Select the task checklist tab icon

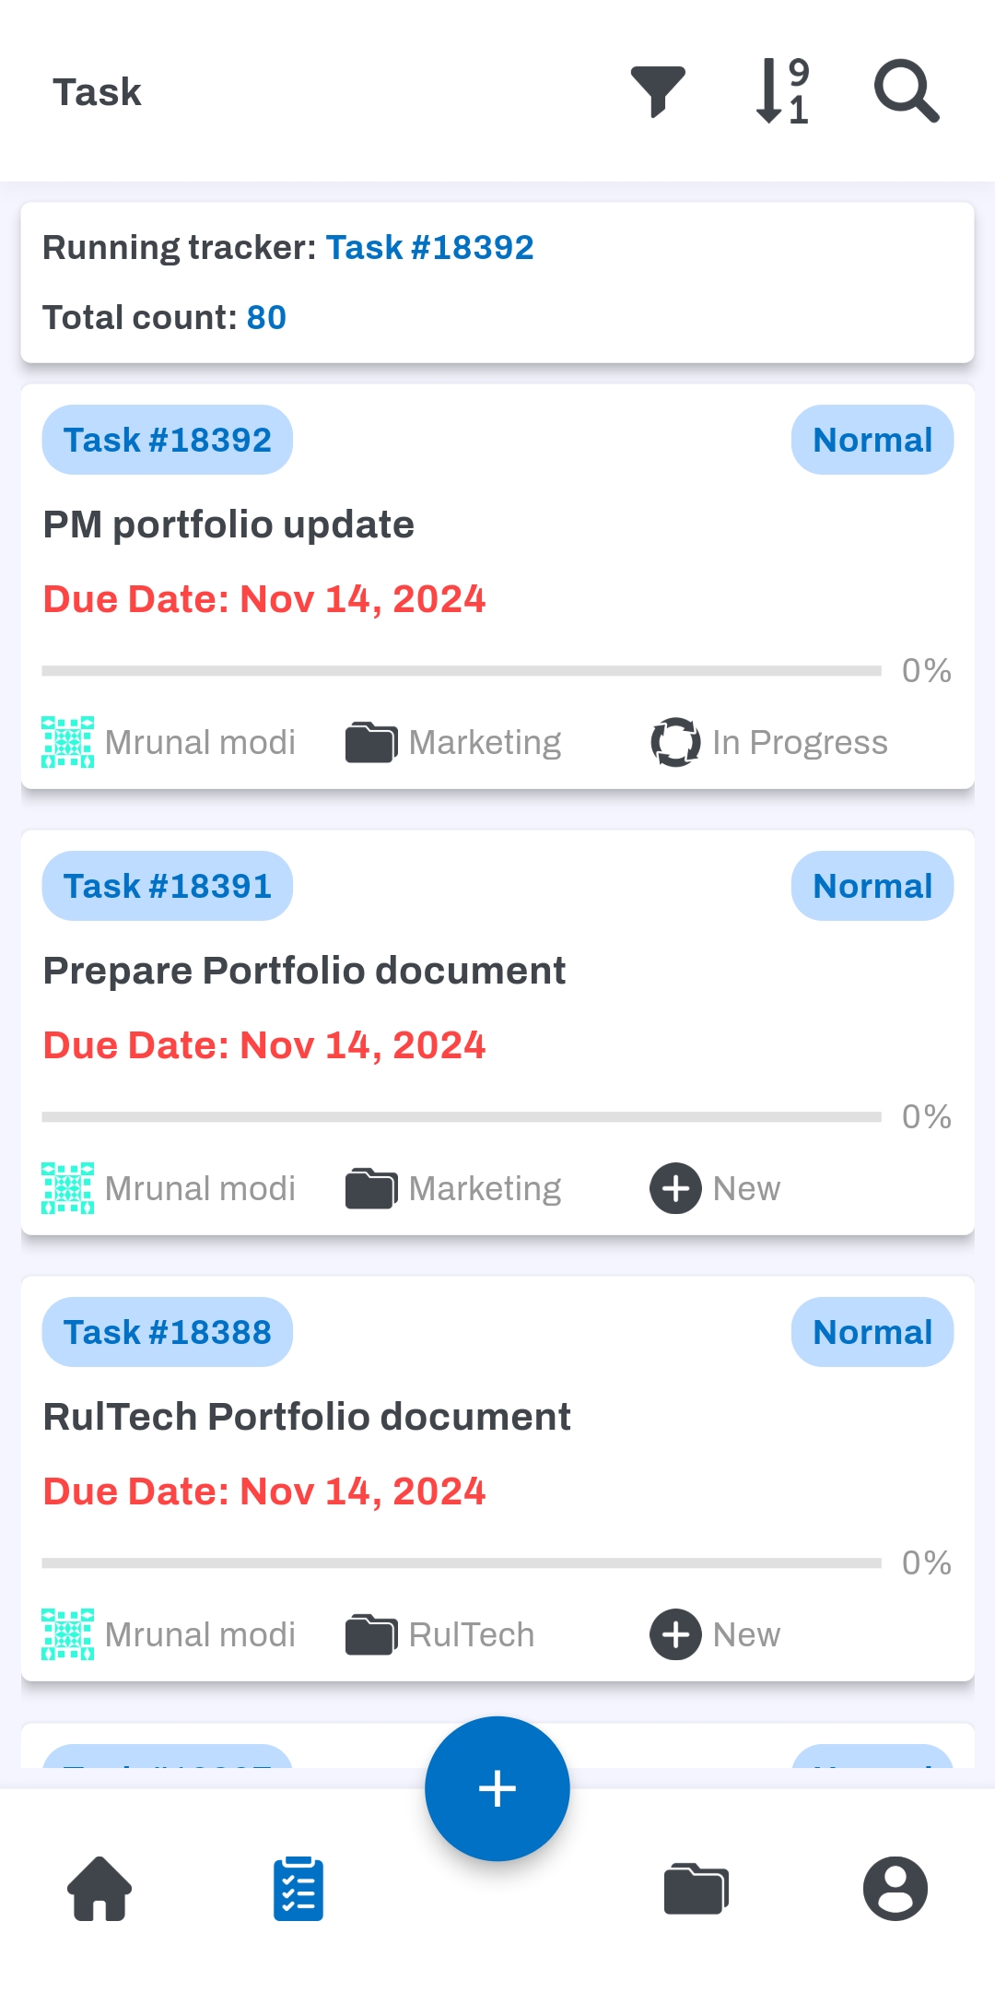(x=298, y=1888)
